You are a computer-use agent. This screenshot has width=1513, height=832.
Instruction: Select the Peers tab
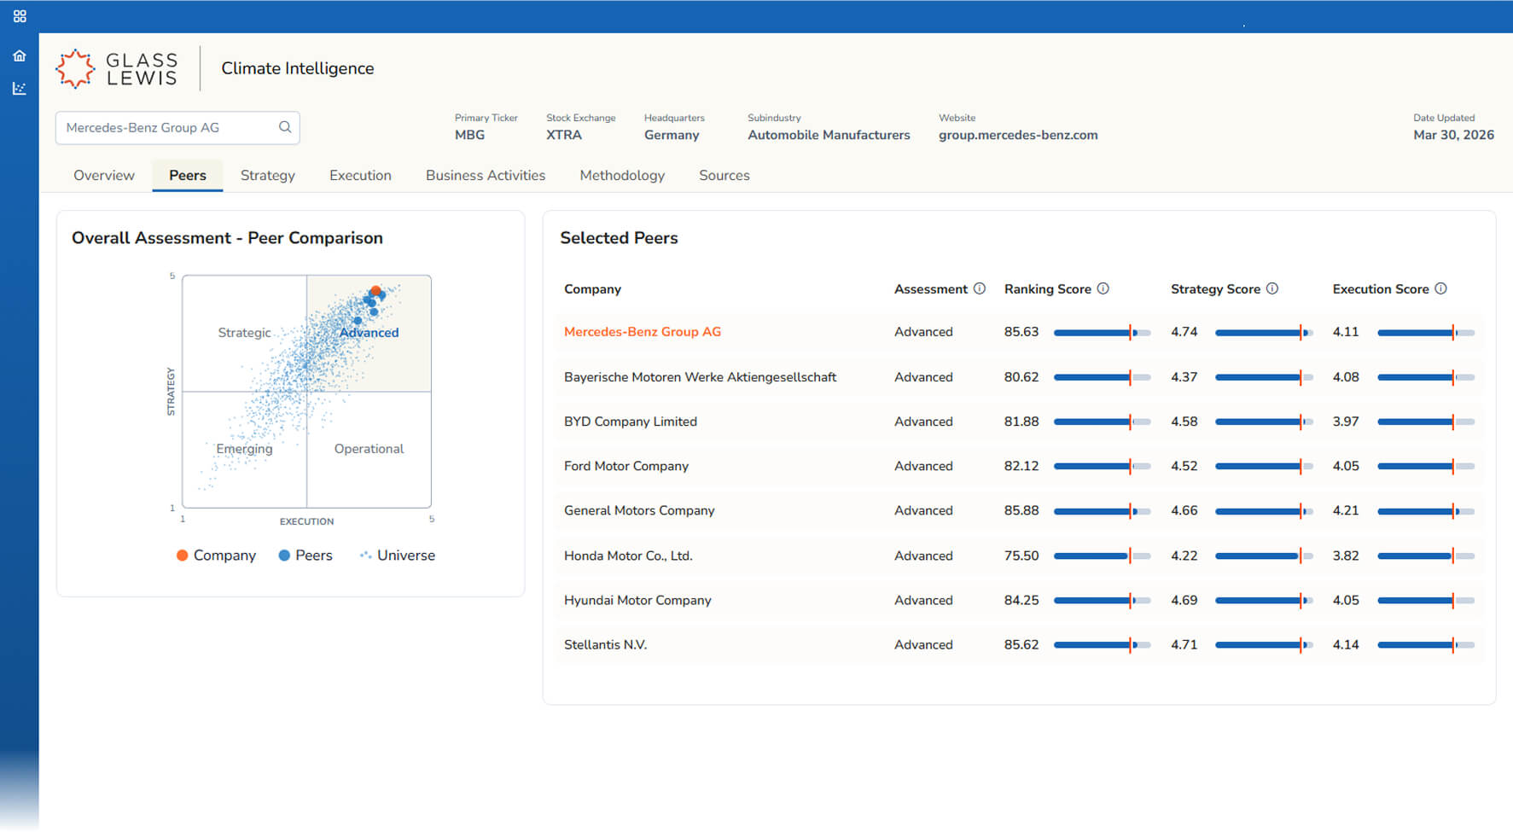click(188, 175)
